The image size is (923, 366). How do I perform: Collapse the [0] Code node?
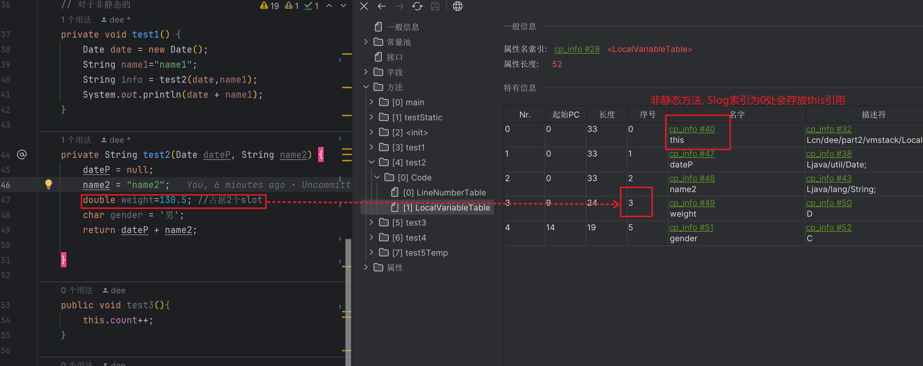point(377,177)
